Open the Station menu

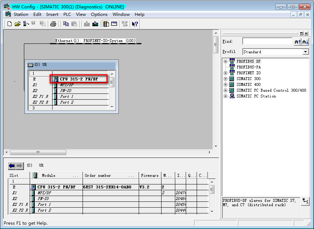pyautogui.click(x=21, y=14)
